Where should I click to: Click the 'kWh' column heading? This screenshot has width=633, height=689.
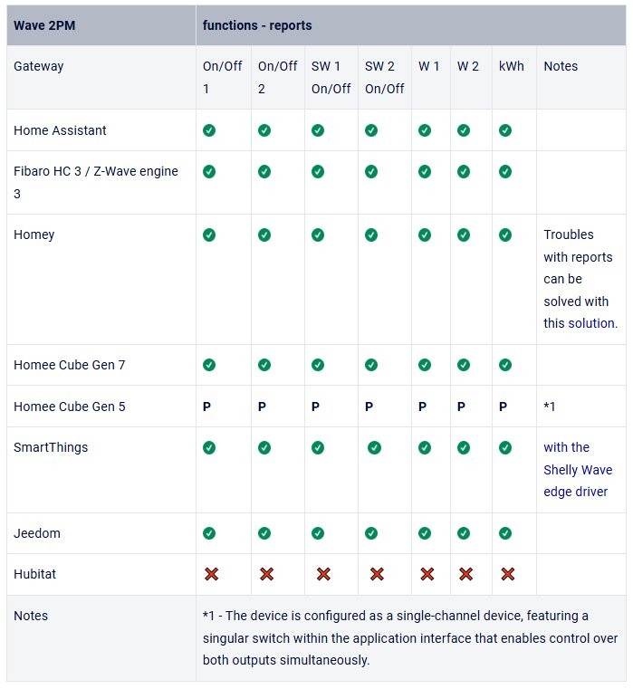pyautogui.click(x=512, y=66)
